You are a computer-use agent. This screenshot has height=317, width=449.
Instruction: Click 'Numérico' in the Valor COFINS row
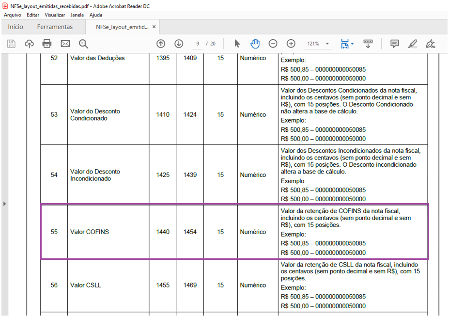pos(253,232)
